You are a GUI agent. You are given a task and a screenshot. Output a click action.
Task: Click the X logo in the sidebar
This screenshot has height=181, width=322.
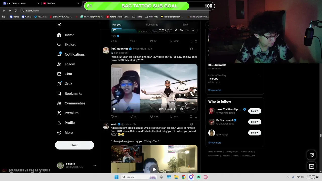click(59, 25)
